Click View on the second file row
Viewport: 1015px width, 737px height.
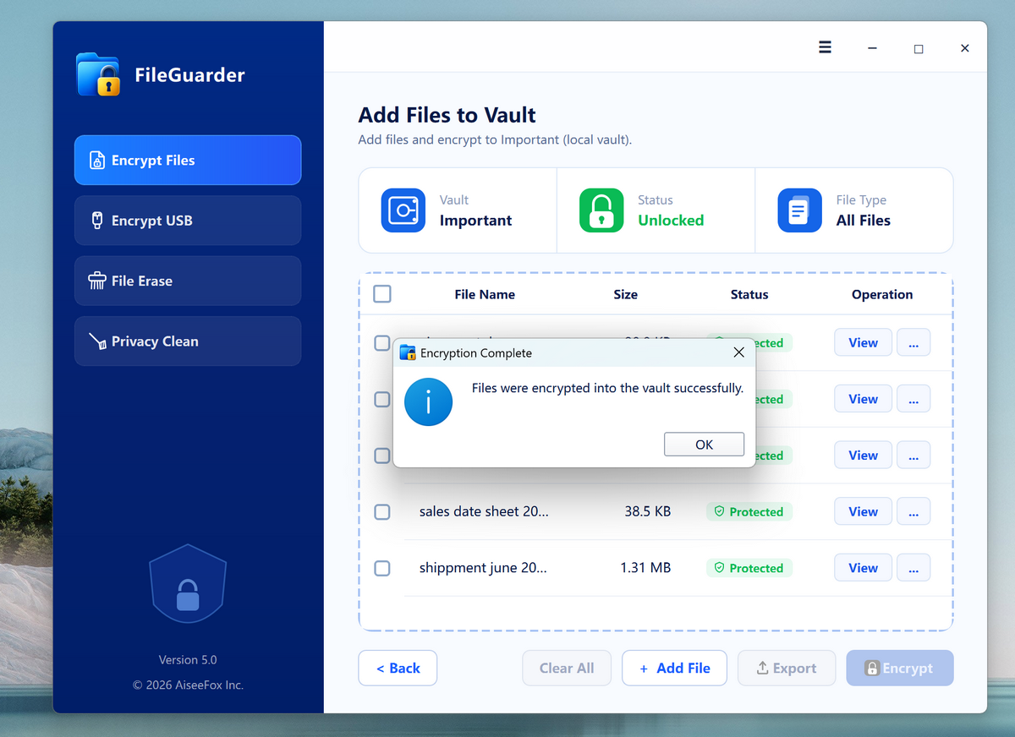click(x=863, y=399)
